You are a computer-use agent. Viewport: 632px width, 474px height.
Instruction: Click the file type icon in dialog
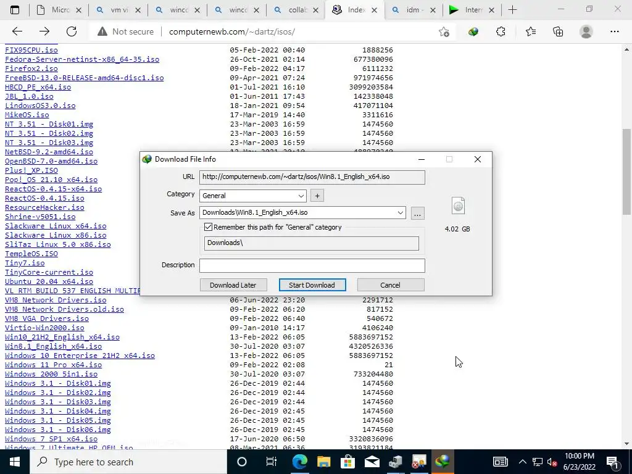point(459,206)
